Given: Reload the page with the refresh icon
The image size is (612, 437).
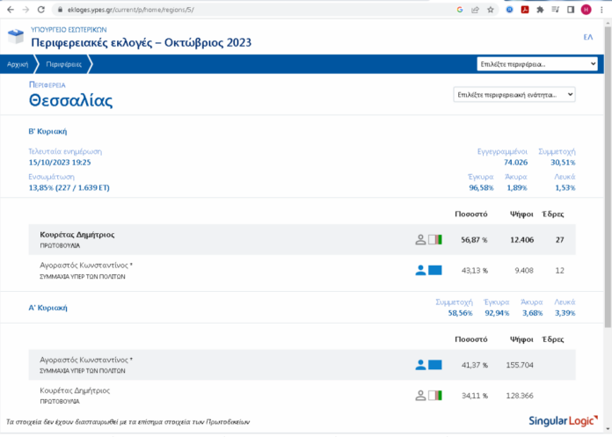Looking at the screenshot, I should click(41, 10).
